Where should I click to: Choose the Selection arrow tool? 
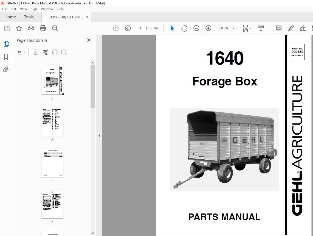(x=173, y=28)
